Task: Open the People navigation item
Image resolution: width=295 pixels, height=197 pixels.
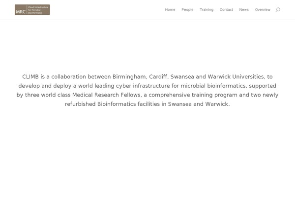Action: click(187, 10)
